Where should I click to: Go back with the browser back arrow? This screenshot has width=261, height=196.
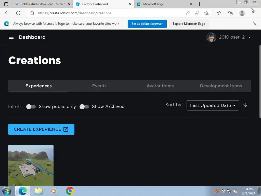(7, 13)
